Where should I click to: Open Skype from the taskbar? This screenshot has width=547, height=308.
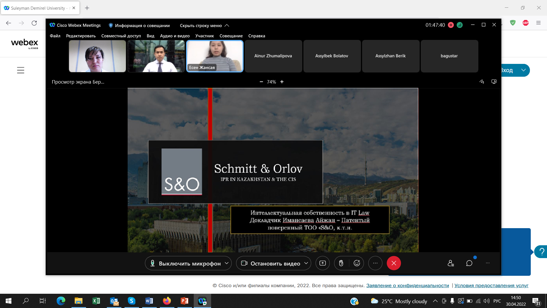tap(131, 301)
